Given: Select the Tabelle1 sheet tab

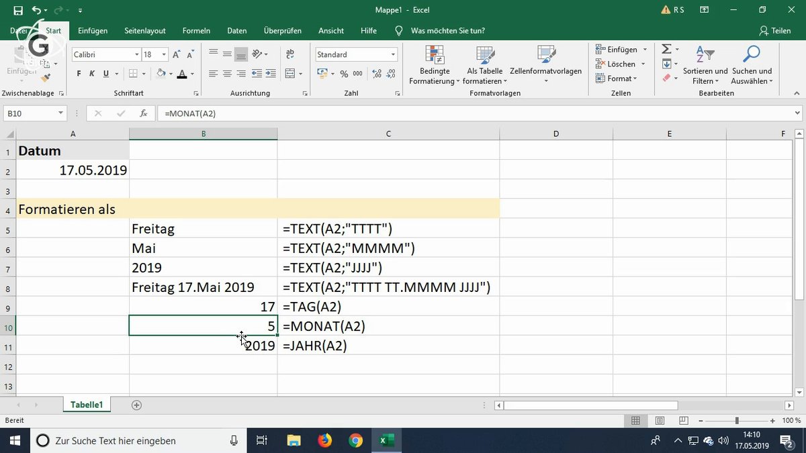Looking at the screenshot, I should [x=87, y=405].
